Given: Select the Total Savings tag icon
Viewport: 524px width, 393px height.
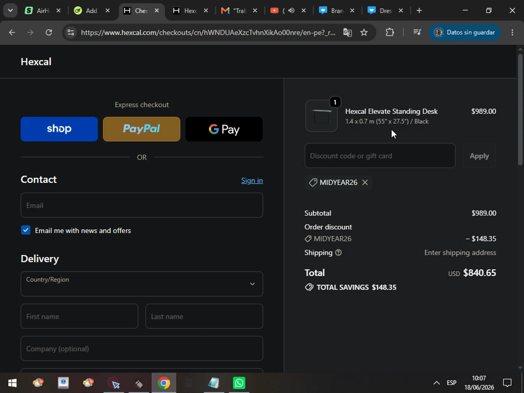Looking at the screenshot, I should point(309,288).
